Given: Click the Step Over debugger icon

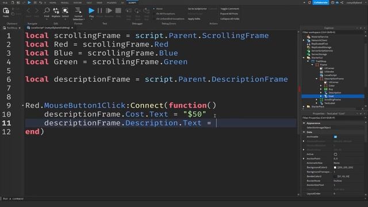Looking at the screenshot, I should coord(137,11).
